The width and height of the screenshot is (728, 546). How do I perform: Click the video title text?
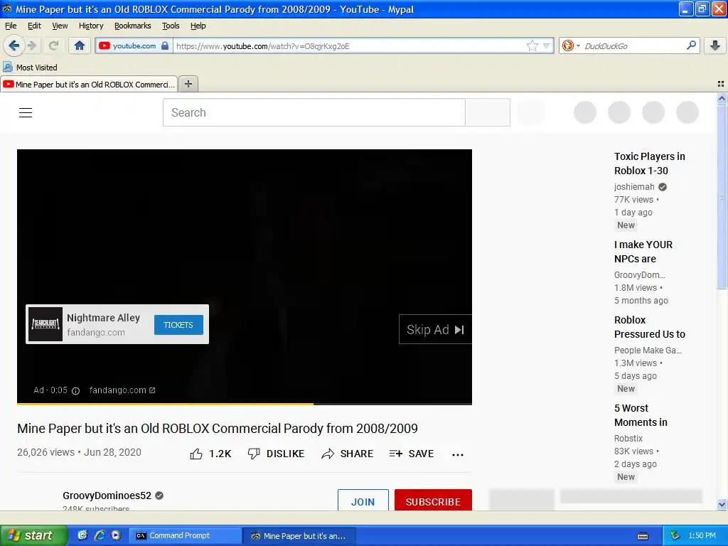tap(218, 428)
